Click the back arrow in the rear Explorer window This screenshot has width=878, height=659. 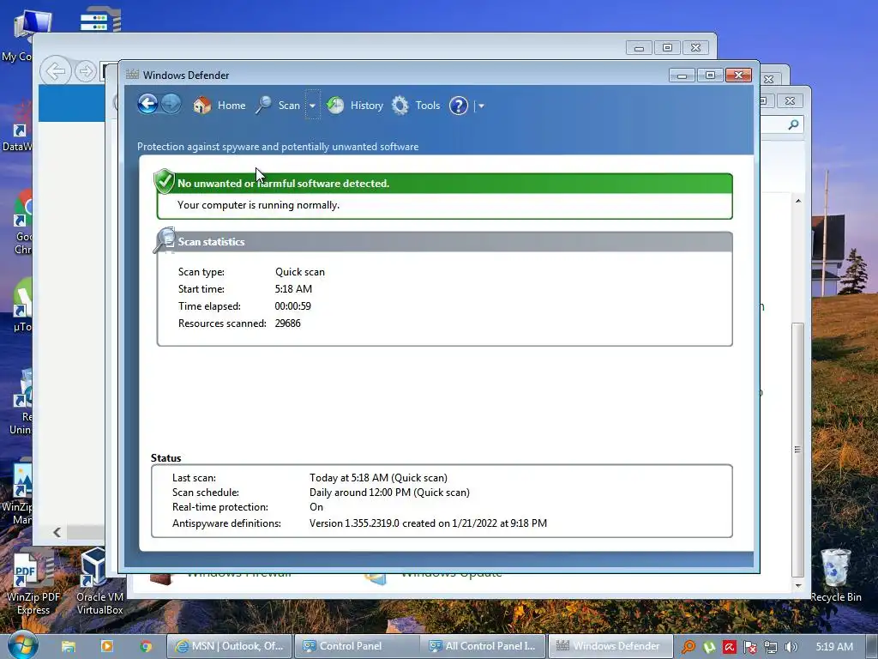tap(56, 71)
